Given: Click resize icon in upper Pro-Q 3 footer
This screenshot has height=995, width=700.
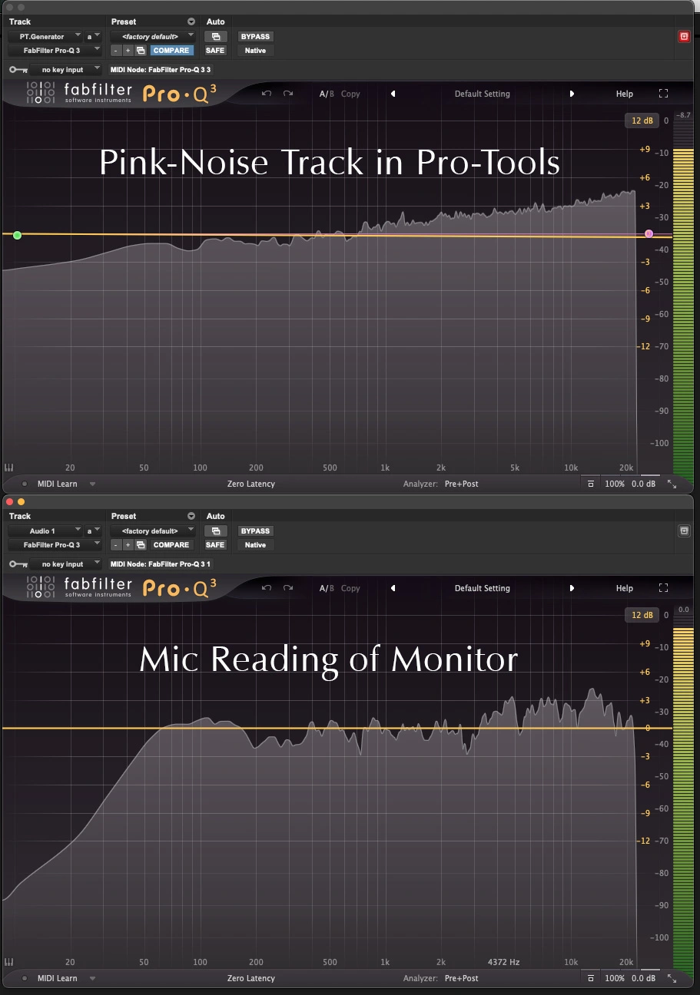Looking at the screenshot, I should (x=672, y=484).
